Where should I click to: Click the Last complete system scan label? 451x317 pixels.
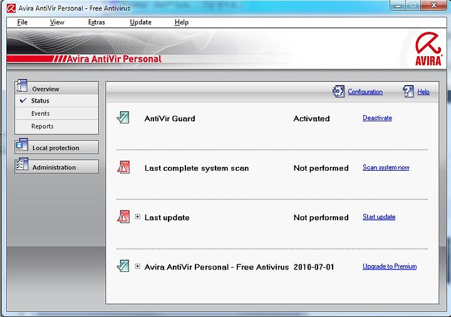(x=197, y=168)
